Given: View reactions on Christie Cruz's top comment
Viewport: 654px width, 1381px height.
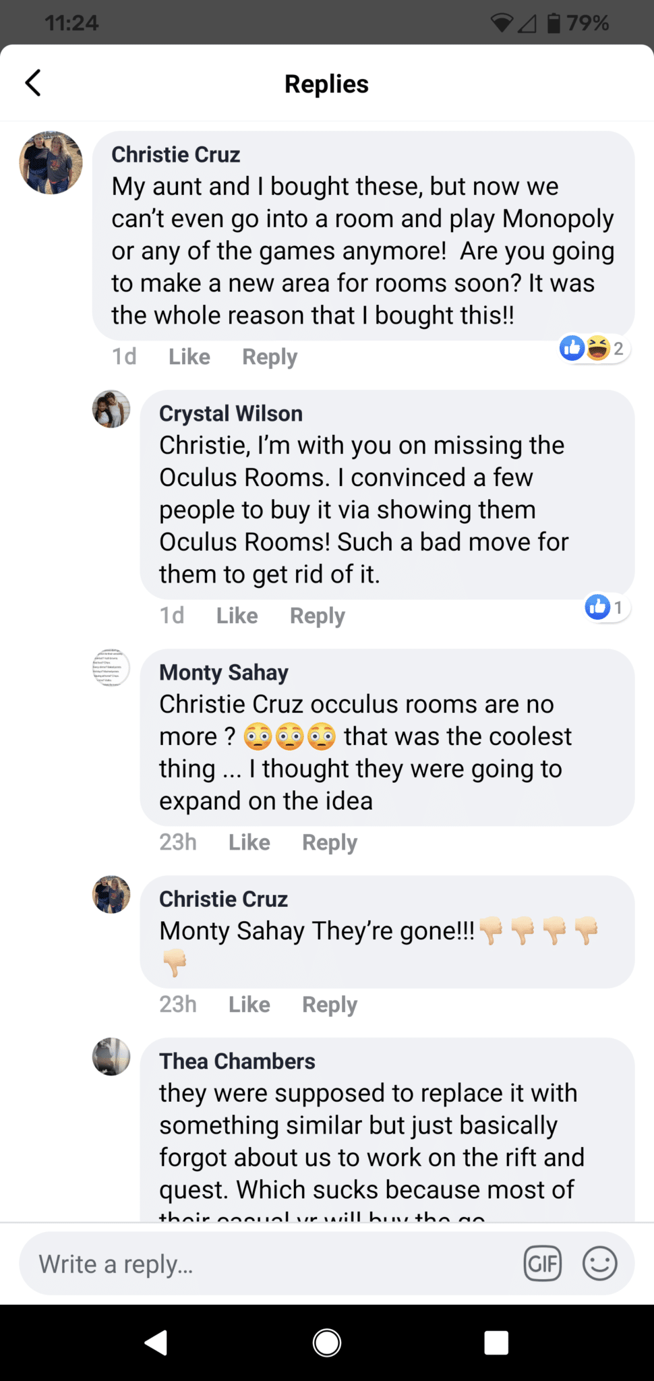Looking at the screenshot, I should pos(593,349).
